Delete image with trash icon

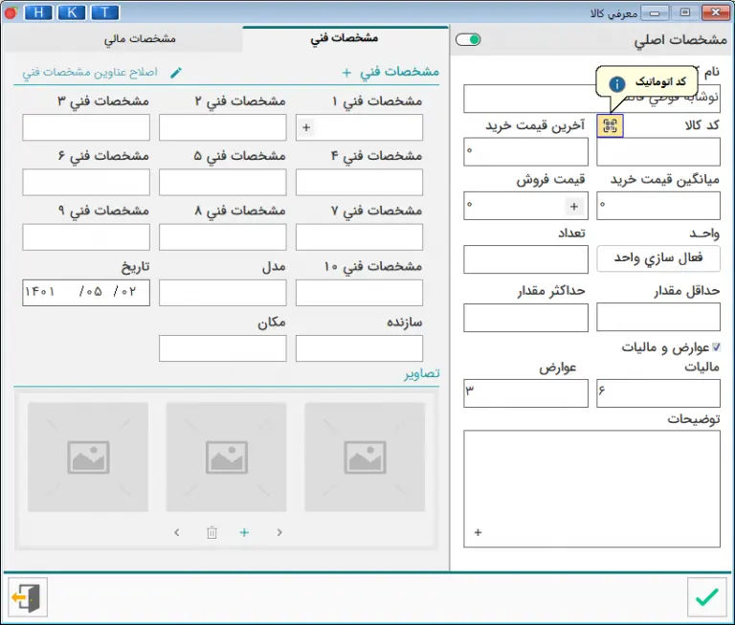tap(212, 532)
